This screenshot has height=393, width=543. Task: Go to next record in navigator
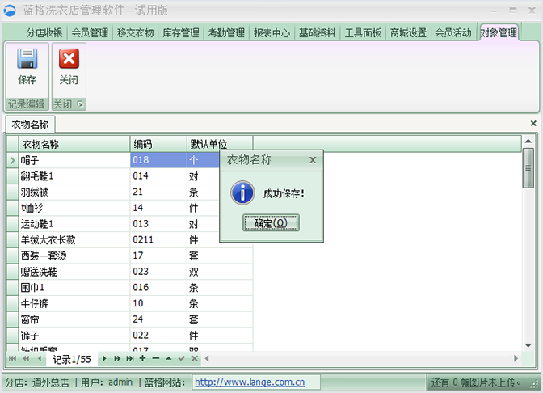tap(104, 358)
